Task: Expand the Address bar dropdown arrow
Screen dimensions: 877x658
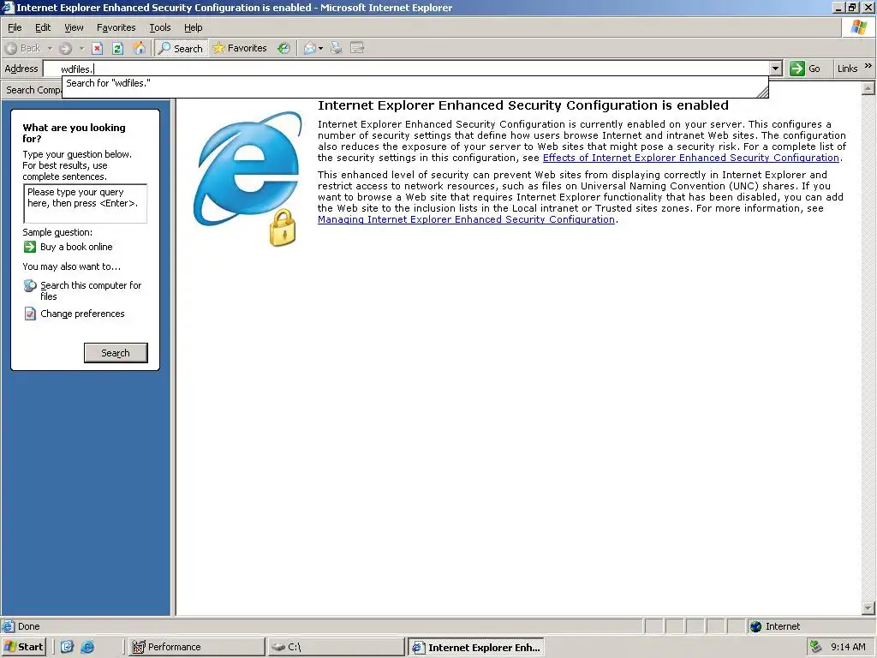Action: [775, 69]
